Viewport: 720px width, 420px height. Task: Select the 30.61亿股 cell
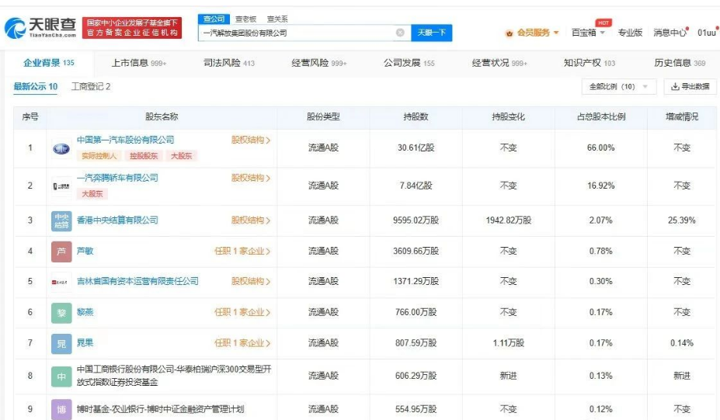[416, 148]
